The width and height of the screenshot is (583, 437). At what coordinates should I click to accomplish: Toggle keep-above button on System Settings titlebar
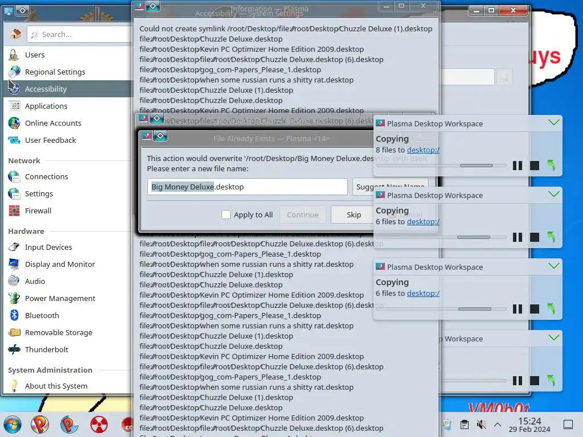[x=22, y=11]
